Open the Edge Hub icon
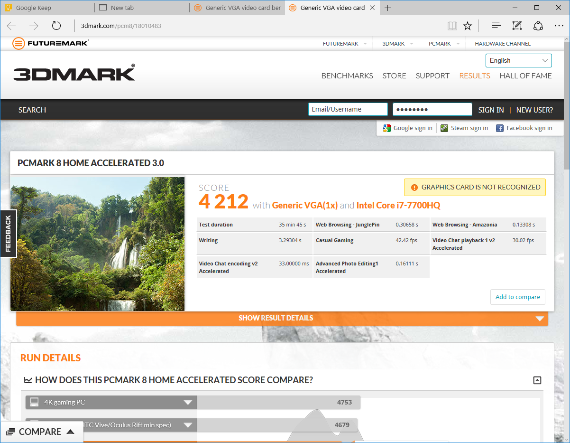The height and width of the screenshot is (443, 570). coord(496,26)
